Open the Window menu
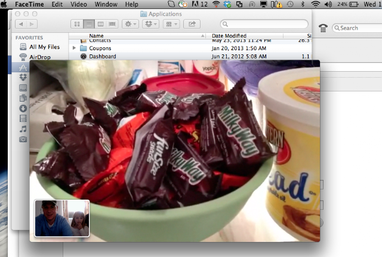This screenshot has height=257, width=382. tap(106, 4)
